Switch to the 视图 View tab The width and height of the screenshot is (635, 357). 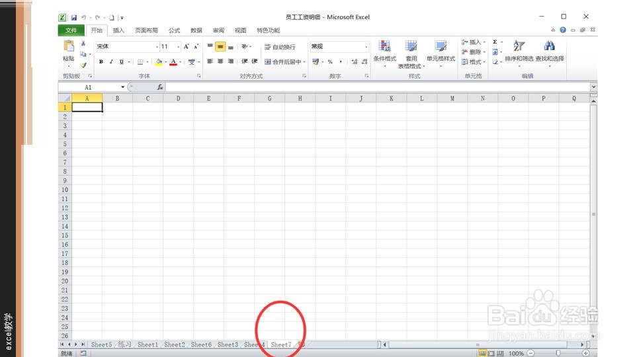(240, 30)
